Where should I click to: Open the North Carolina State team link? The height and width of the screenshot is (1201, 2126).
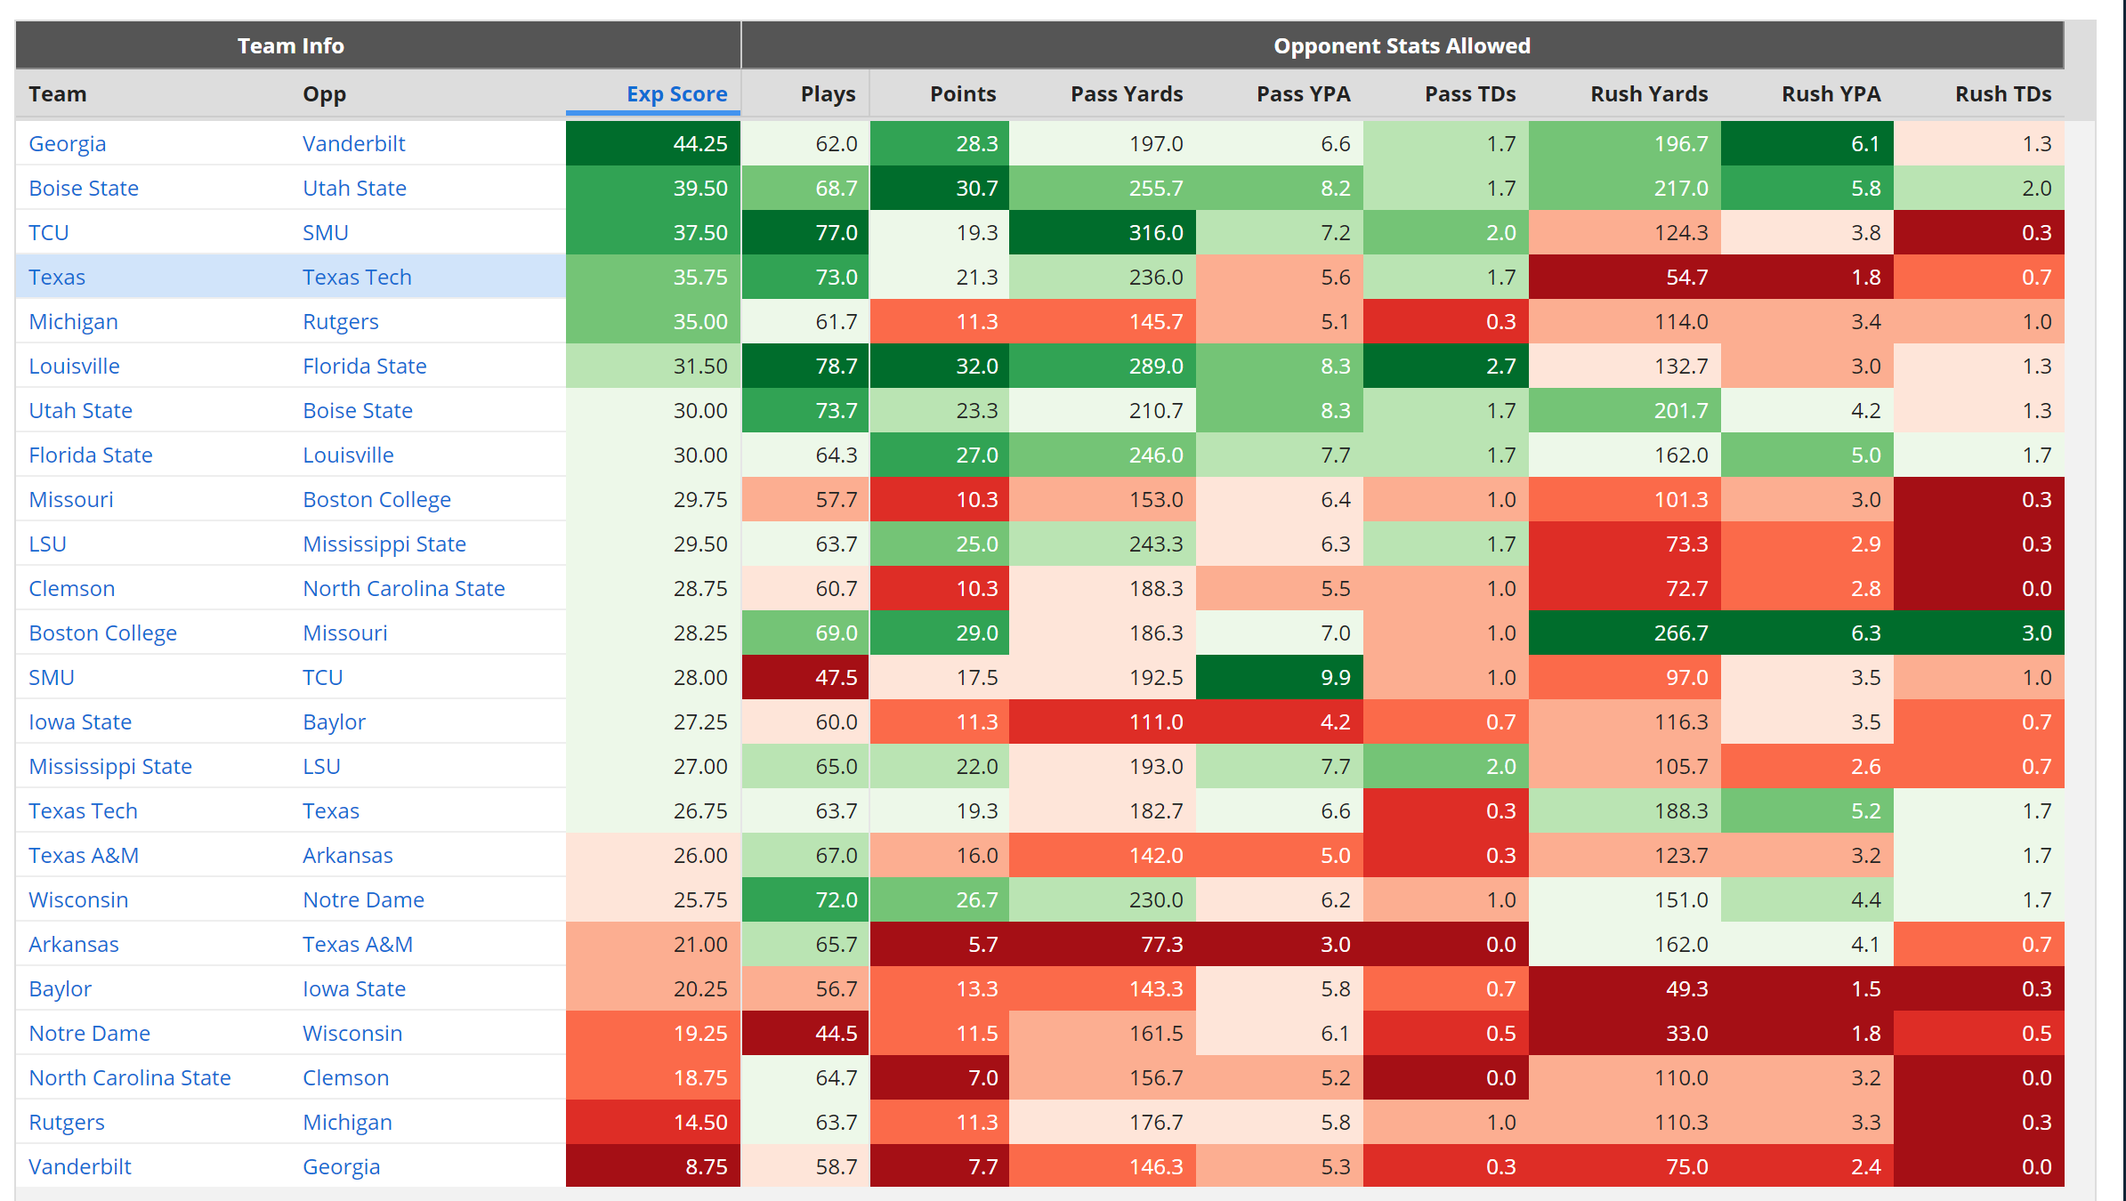click(x=130, y=1077)
